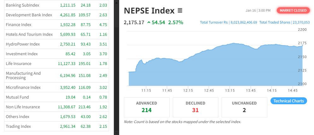
Task: Select the HydroPower Index row
Action: pyautogui.click(x=23, y=44)
